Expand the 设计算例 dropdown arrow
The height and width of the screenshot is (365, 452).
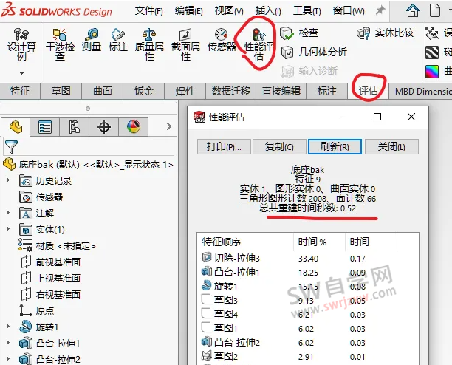21,74
